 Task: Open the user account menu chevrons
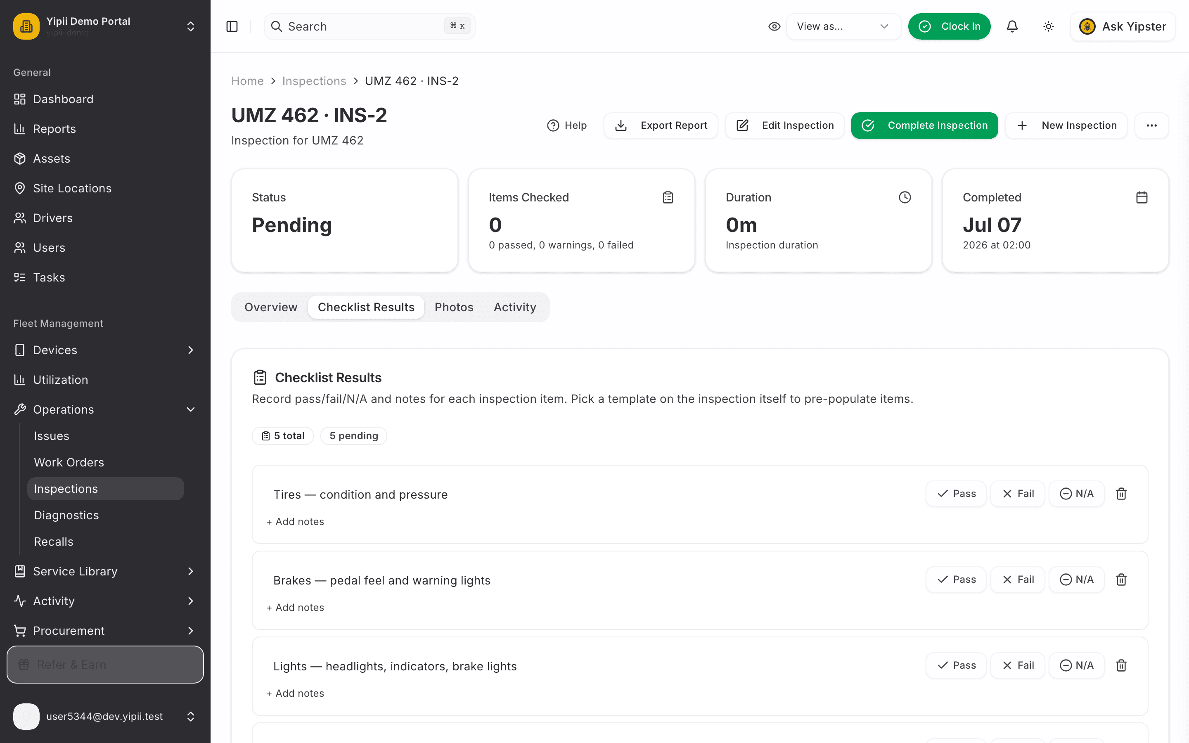[191, 717]
